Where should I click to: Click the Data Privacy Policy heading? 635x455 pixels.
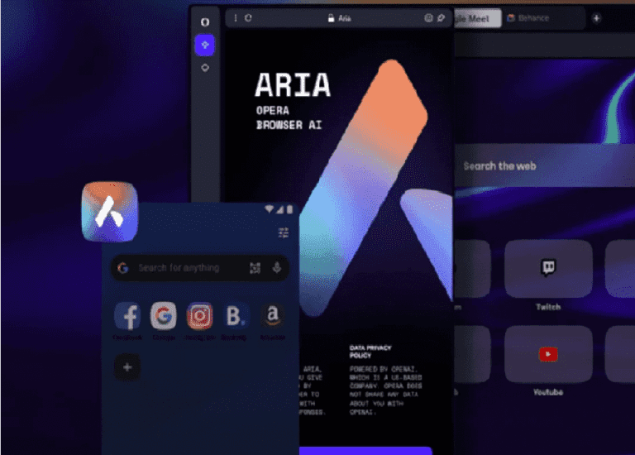(370, 352)
